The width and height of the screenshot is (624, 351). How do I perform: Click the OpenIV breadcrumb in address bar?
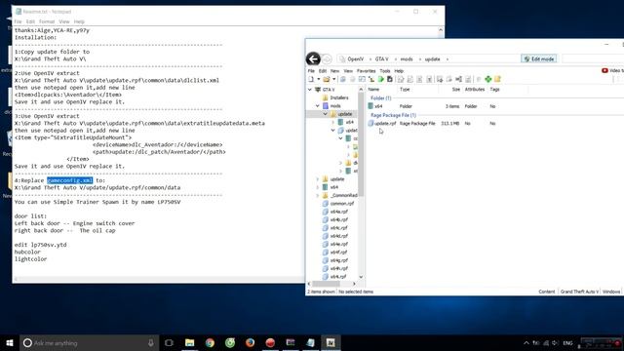coord(355,58)
